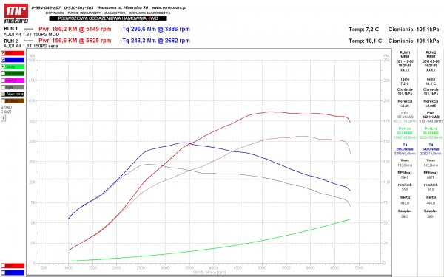Image resolution: width=444 pixels, height=277 pixels.
Task: Click the small button below E 6807
Action: coord(4,118)
